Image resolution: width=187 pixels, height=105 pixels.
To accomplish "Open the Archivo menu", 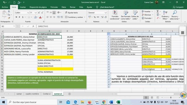I will pyautogui.click(x=5, y=7).
